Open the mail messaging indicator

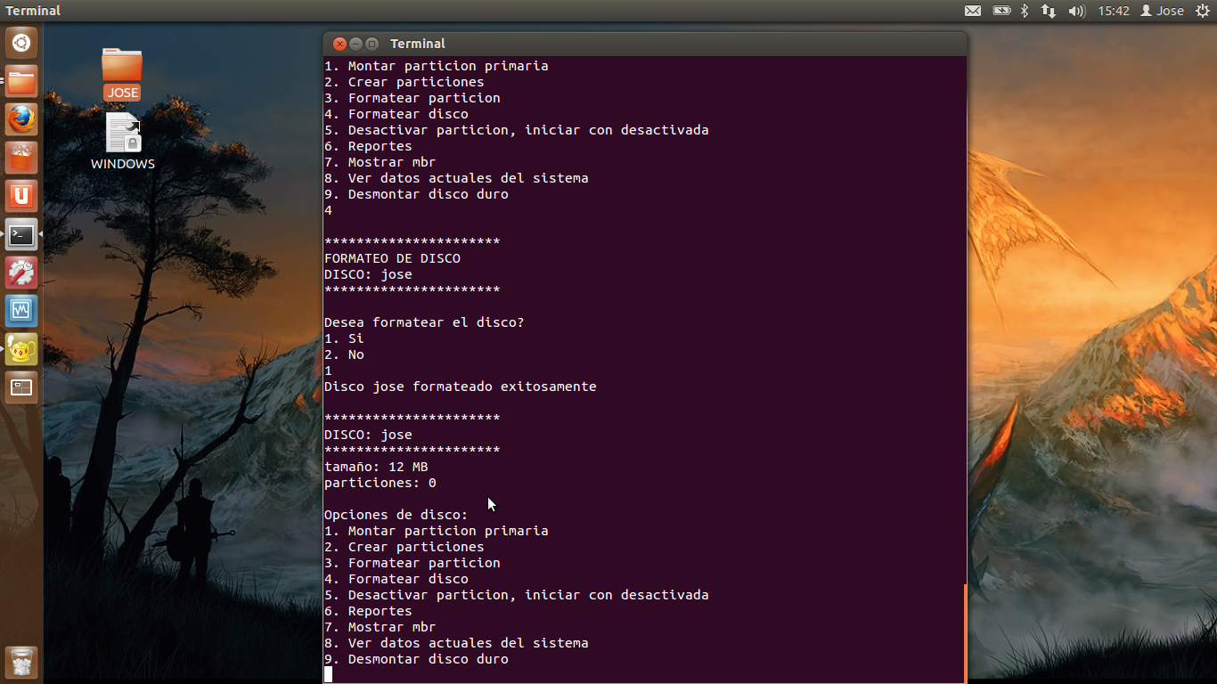point(973,11)
